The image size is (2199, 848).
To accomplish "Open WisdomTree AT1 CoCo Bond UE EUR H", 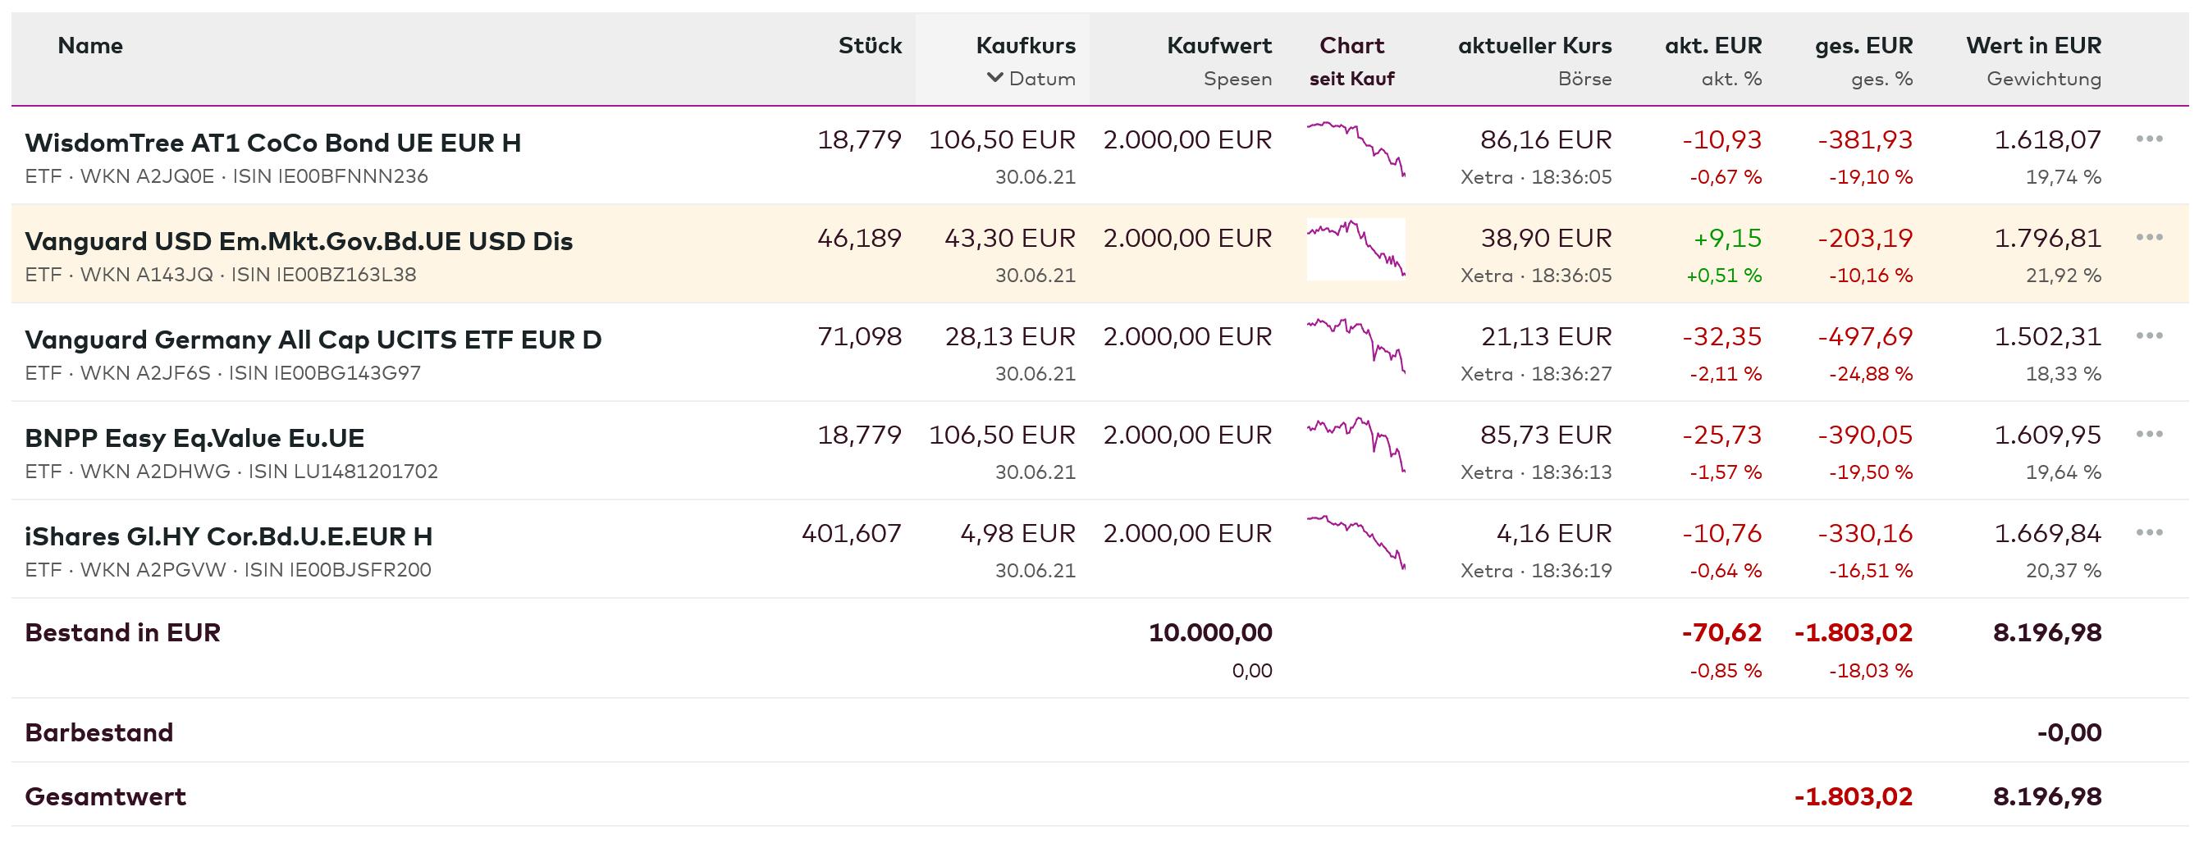I will click(x=273, y=143).
